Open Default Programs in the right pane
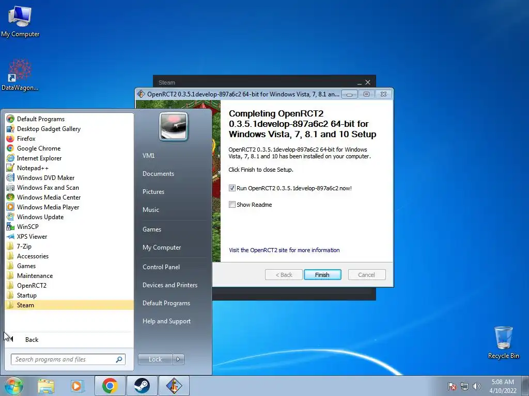This screenshot has height=396, width=529. click(x=166, y=303)
